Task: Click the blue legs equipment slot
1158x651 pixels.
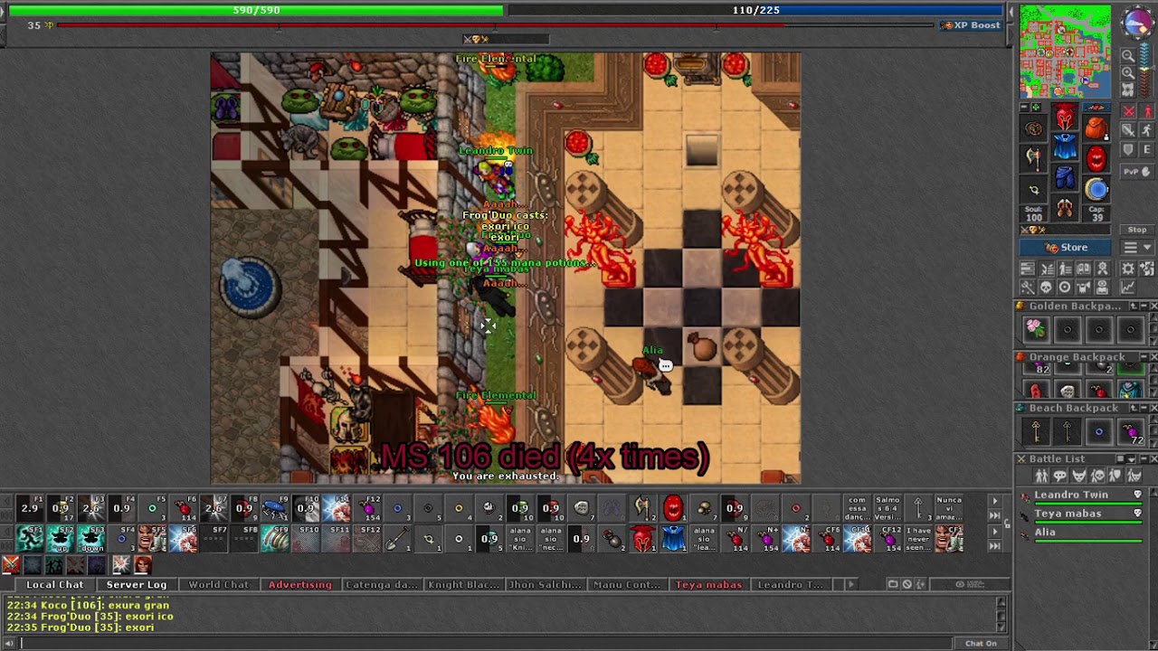Action: click(1065, 176)
